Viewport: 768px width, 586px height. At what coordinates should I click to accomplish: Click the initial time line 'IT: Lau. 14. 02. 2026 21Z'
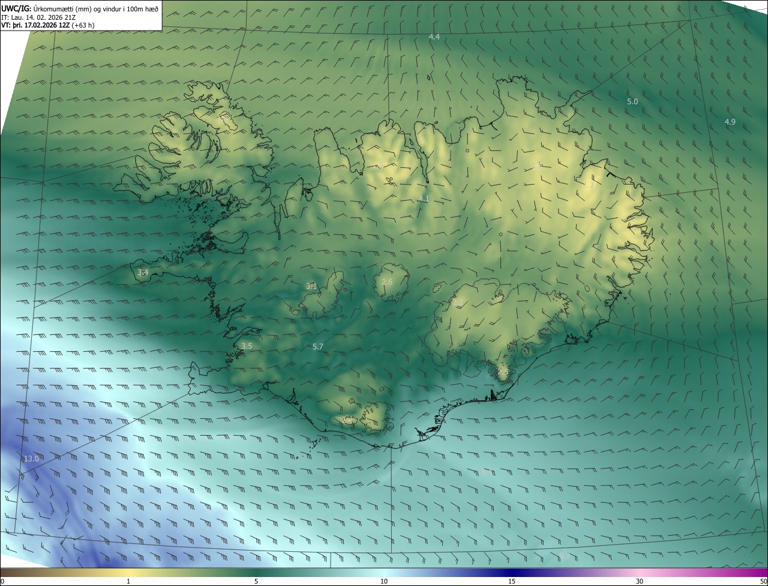coord(38,17)
